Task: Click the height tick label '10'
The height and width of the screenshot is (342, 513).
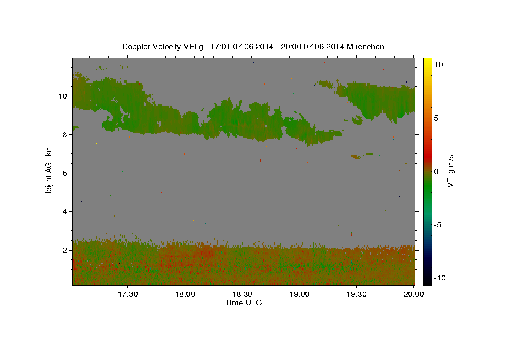Action: coord(62,96)
